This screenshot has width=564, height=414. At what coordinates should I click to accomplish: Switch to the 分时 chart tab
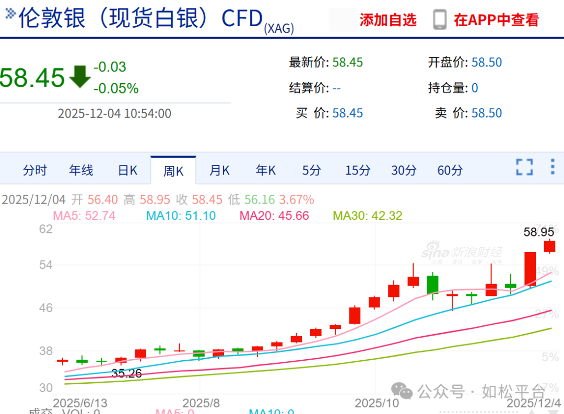(35, 170)
